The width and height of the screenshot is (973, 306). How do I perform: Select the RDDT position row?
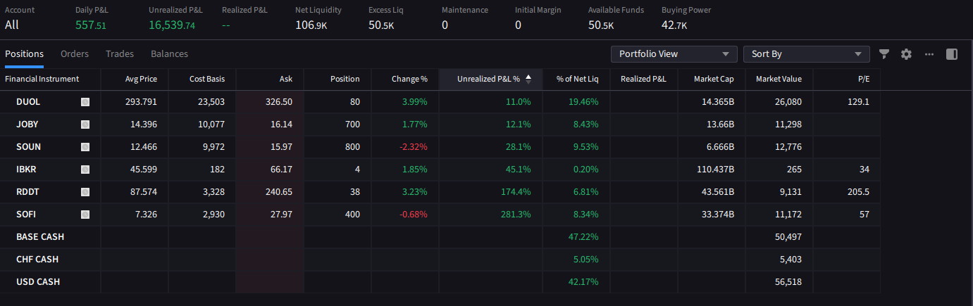440,192
